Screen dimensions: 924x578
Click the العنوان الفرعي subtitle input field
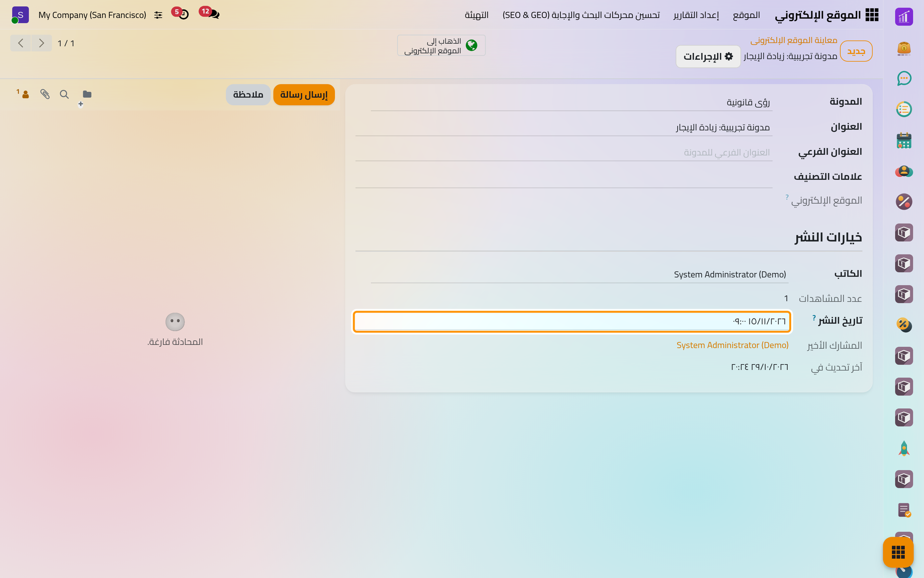coord(564,152)
